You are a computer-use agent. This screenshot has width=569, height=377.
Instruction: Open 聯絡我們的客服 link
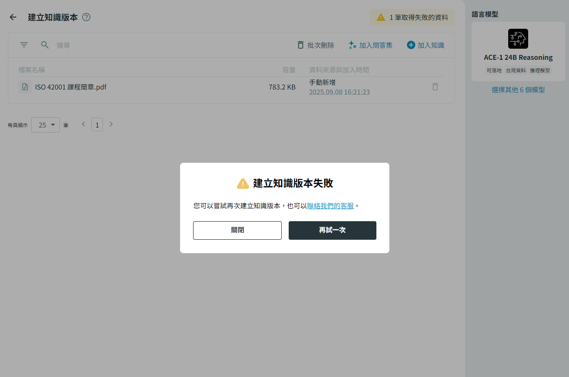pyautogui.click(x=330, y=205)
